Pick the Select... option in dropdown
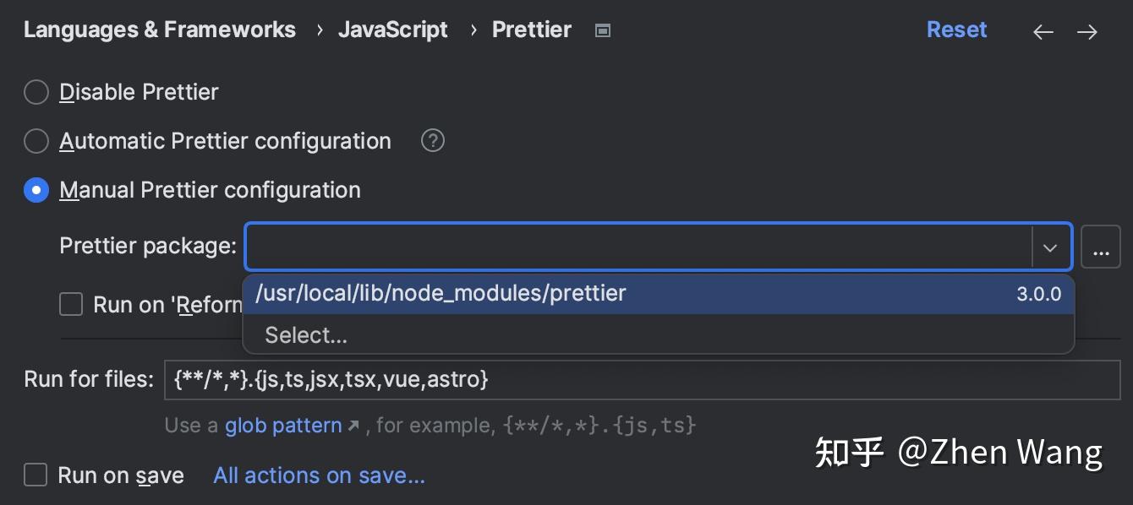 point(306,335)
